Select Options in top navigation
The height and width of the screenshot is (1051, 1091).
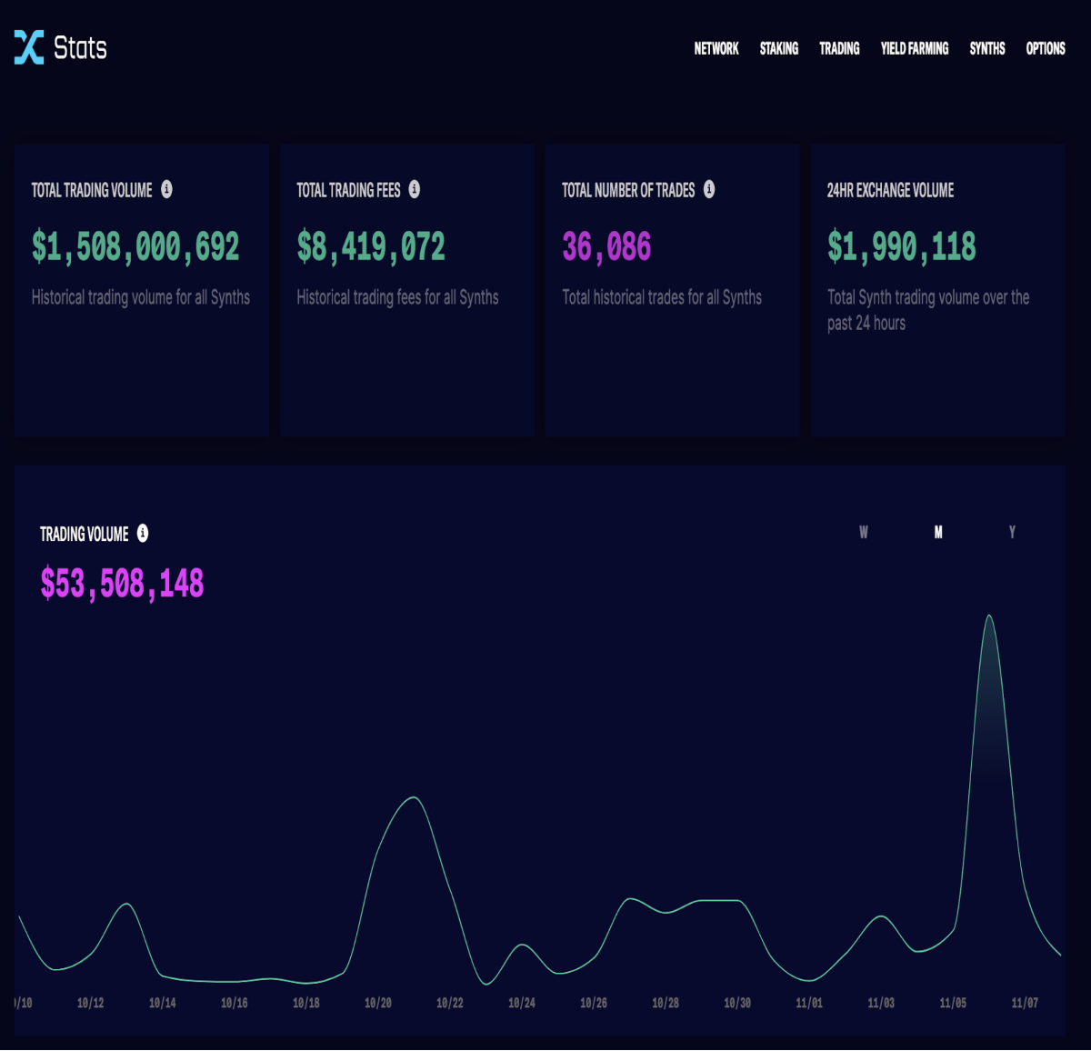(1046, 49)
